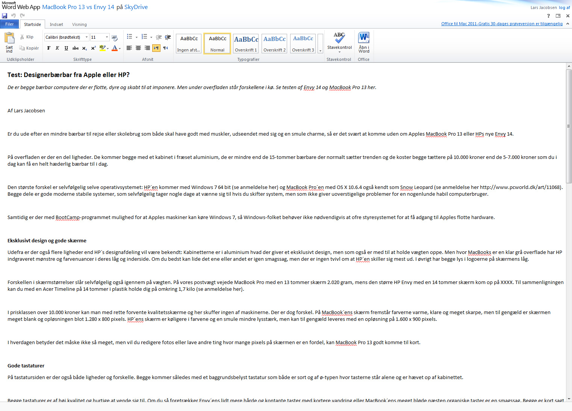
Task: Open the MacBook Pro 13 vs Envy 14 link
Action: (x=78, y=7)
